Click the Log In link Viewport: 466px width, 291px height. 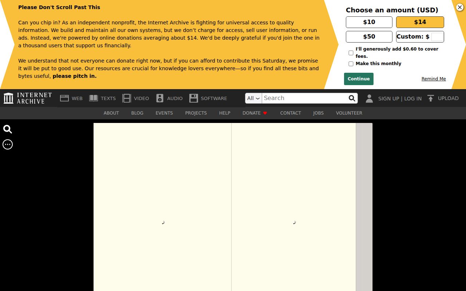coord(413,99)
